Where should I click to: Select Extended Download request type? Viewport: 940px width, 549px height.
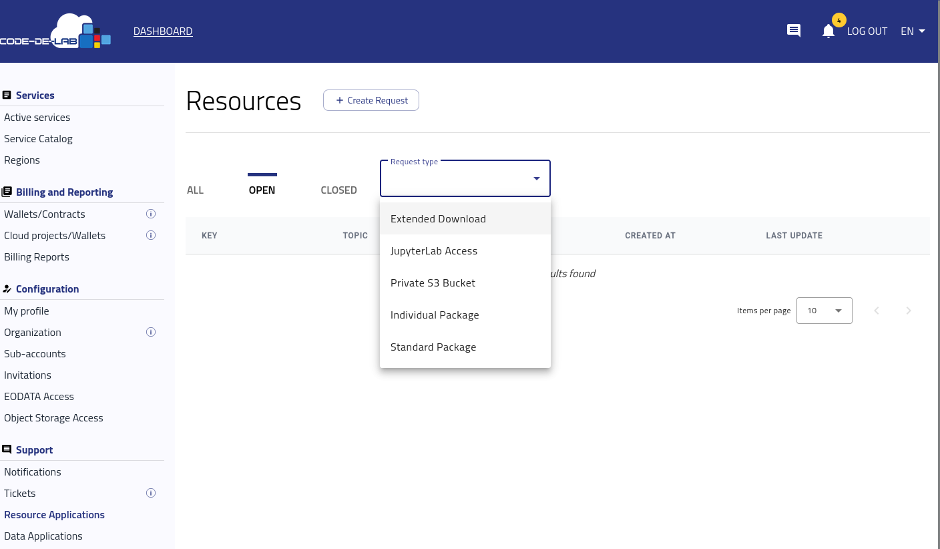[x=465, y=219]
